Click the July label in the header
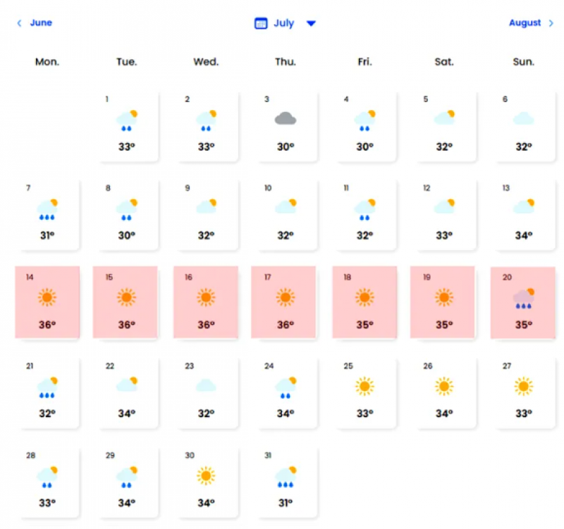Viewport: 564px width, 529px height. pos(284,23)
